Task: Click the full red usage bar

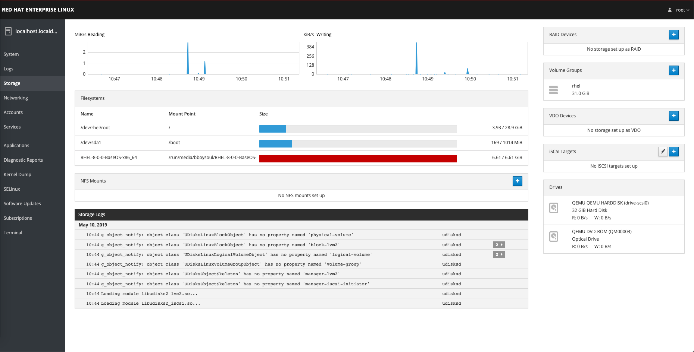Action: tap(358, 159)
